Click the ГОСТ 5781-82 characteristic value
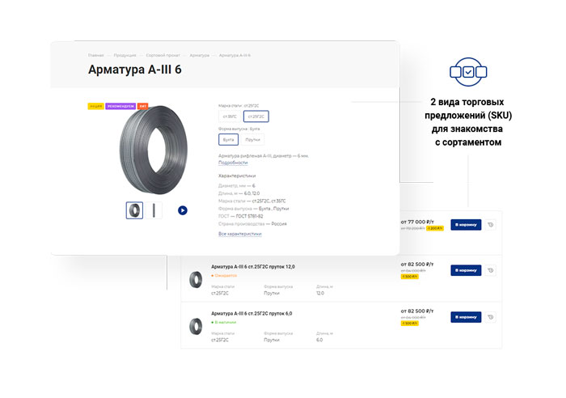Screen dimensions: 566x398 point(249,216)
